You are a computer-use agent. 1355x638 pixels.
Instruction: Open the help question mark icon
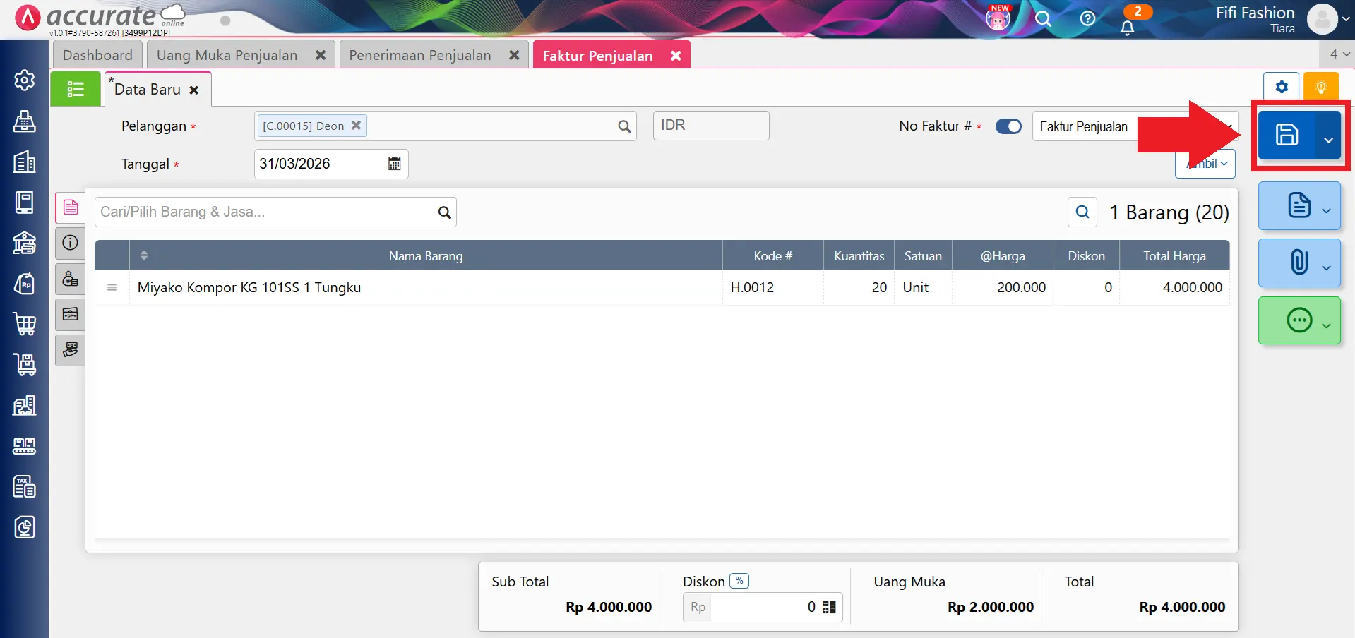[1087, 18]
